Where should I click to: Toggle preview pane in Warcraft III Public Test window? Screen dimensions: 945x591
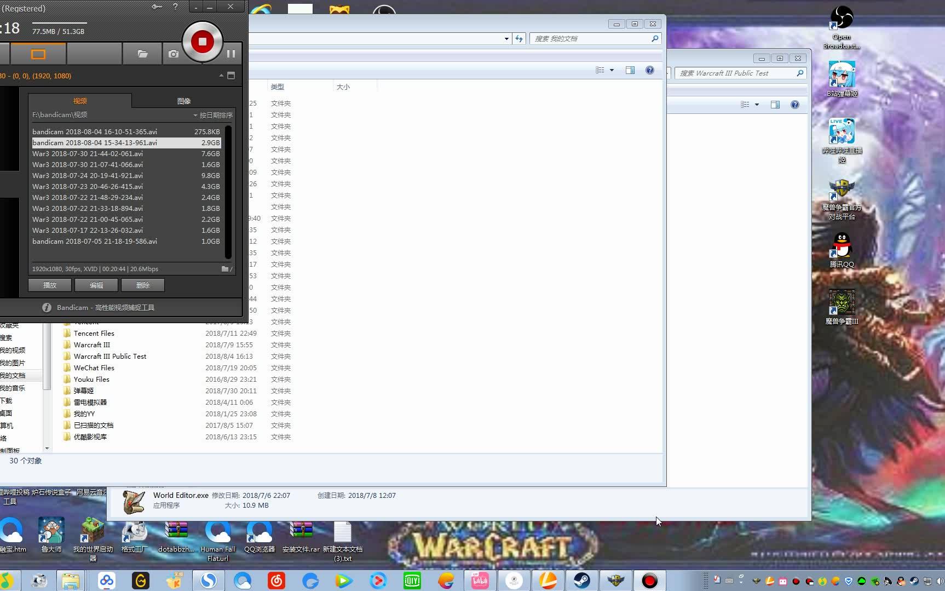pos(775,105)
